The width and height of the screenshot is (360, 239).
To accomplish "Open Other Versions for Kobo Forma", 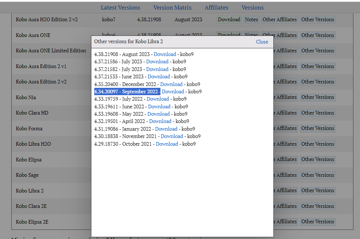I will 318,128.
